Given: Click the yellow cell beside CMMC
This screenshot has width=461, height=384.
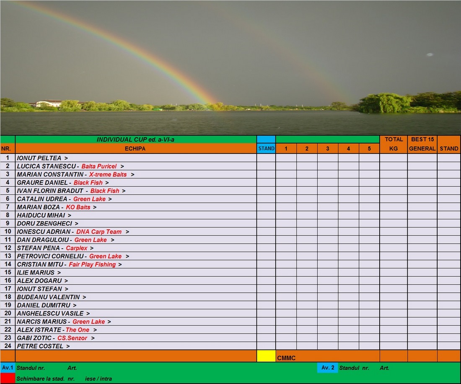Looking at the screenshot, I should click(266, 356).
